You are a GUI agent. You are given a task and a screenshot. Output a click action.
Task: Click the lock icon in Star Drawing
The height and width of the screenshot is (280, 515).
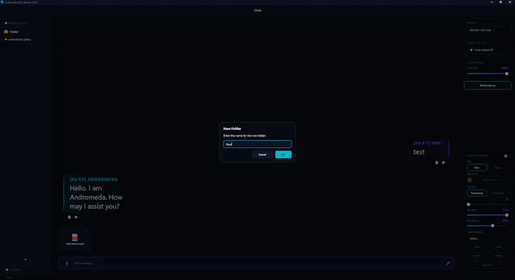click(506, 156)
